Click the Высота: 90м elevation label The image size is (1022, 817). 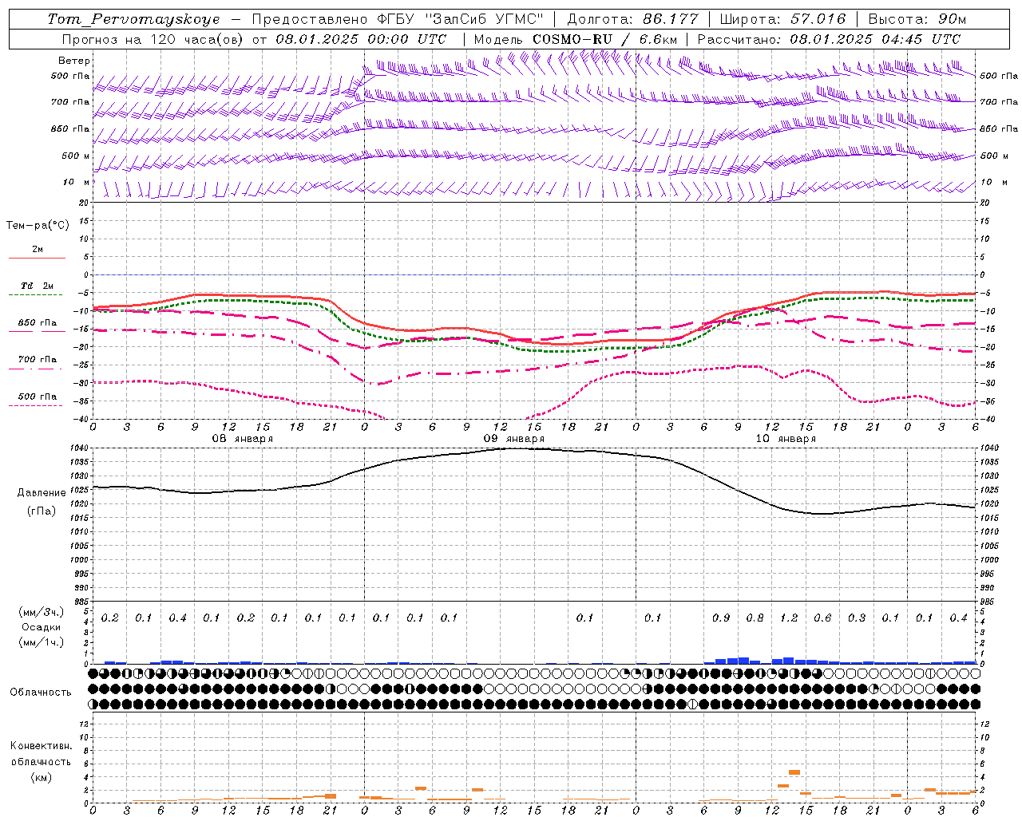tap(917, 19)
